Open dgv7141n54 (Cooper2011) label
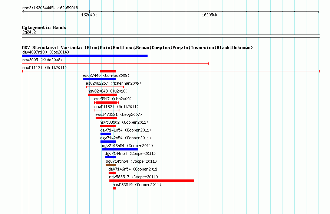This screenshot has width=330, height=214. [126, 130]
